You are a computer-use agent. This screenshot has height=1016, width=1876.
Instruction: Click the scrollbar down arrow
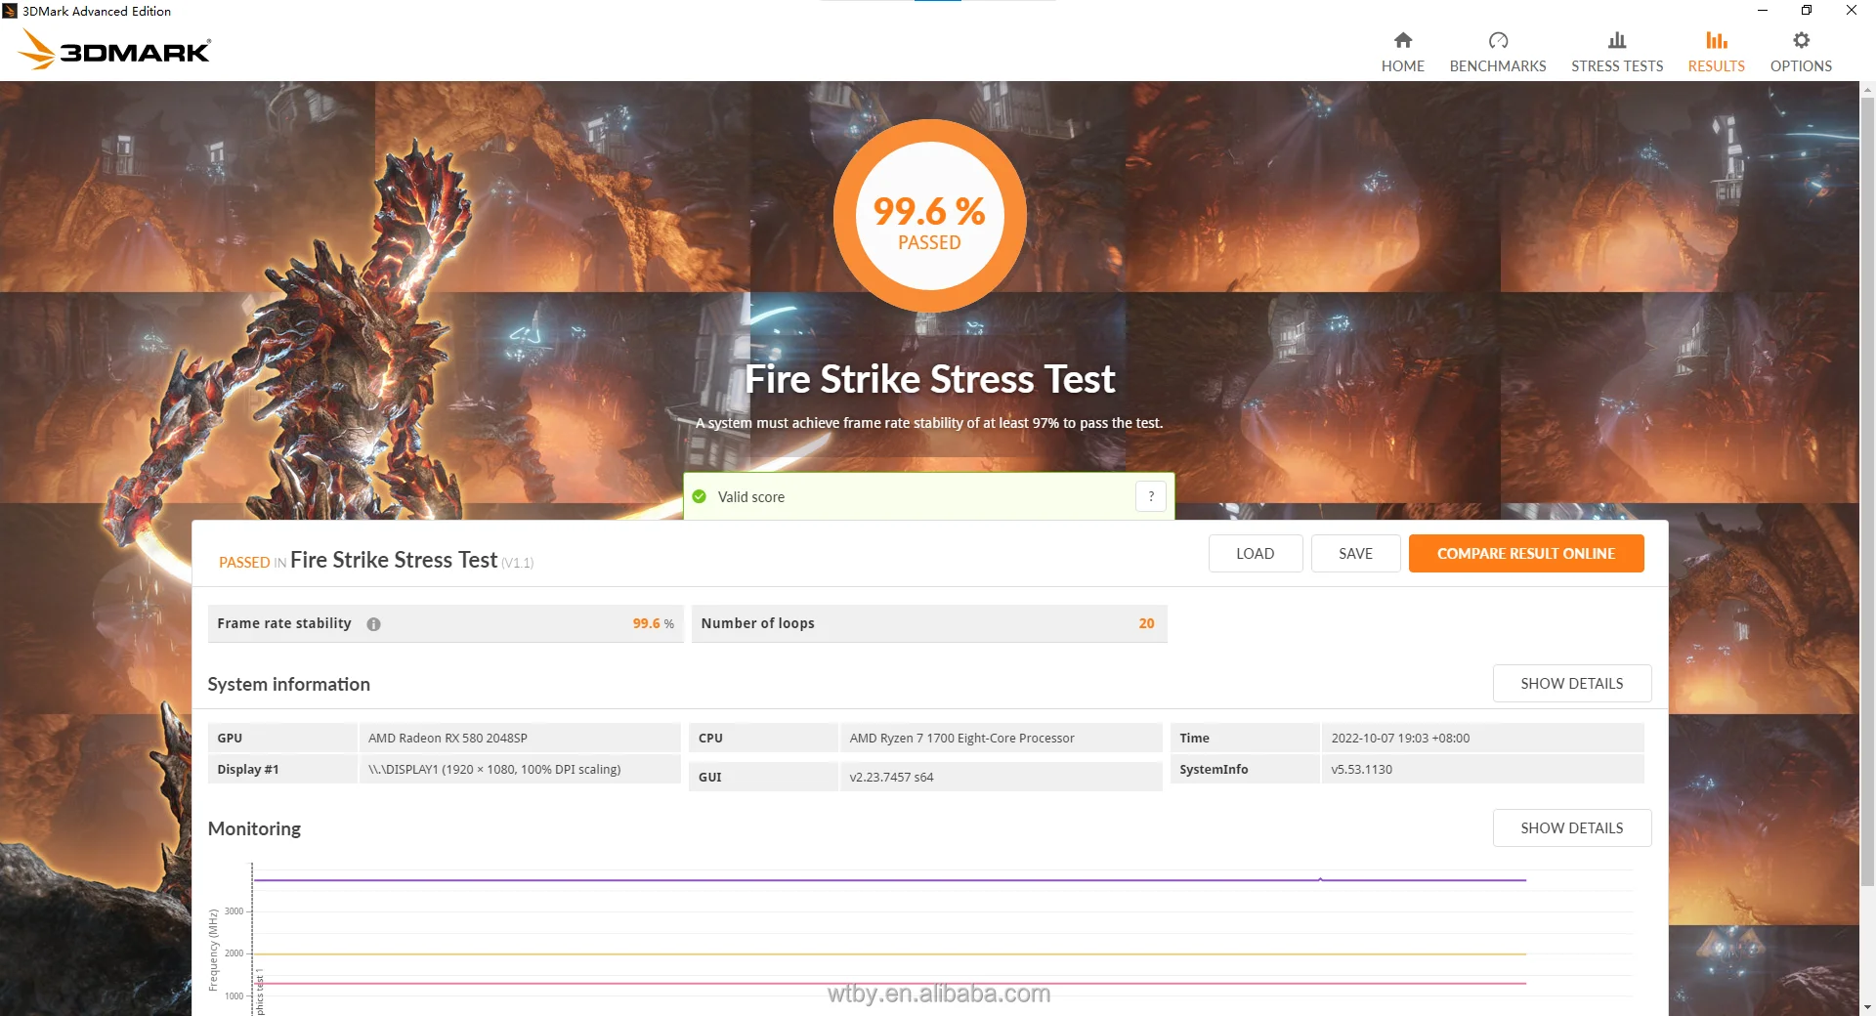pos(1867,1006)
